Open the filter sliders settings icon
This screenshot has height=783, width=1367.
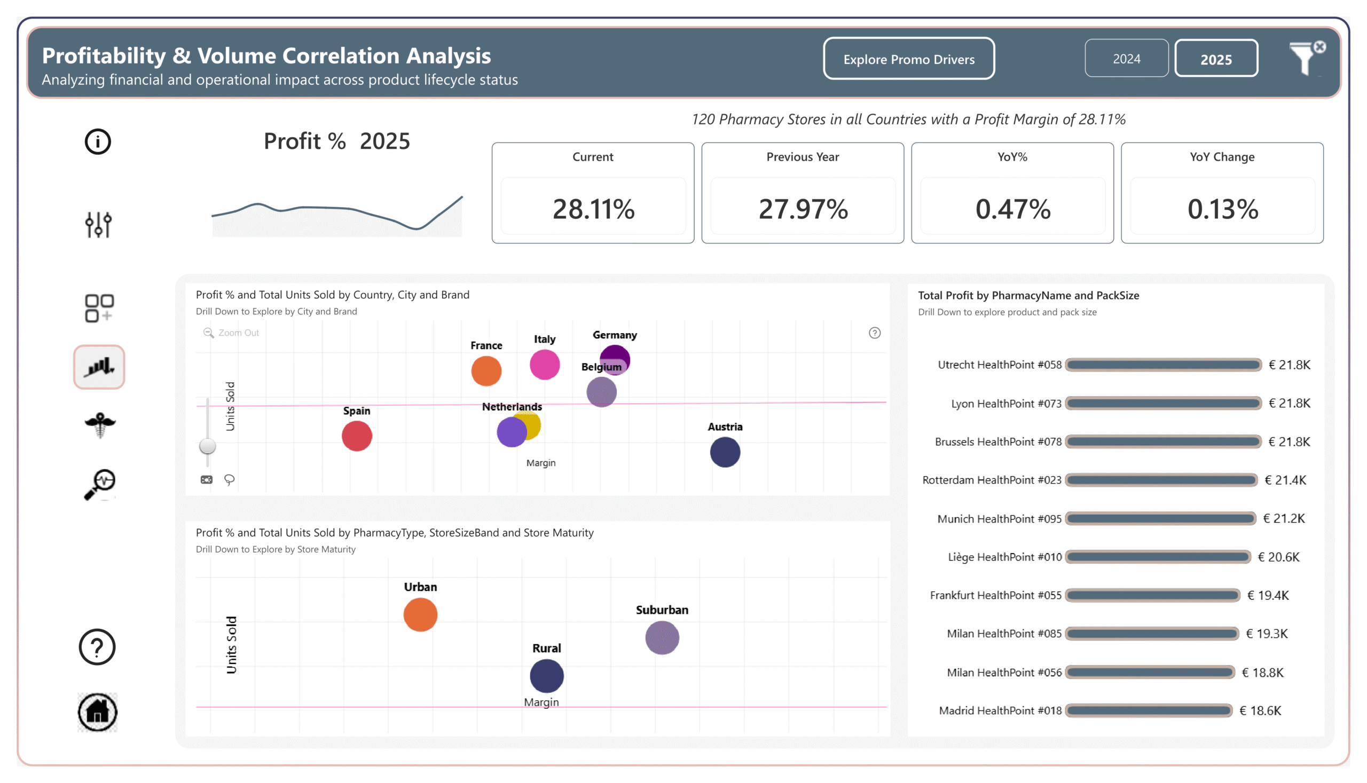[98, 224]
